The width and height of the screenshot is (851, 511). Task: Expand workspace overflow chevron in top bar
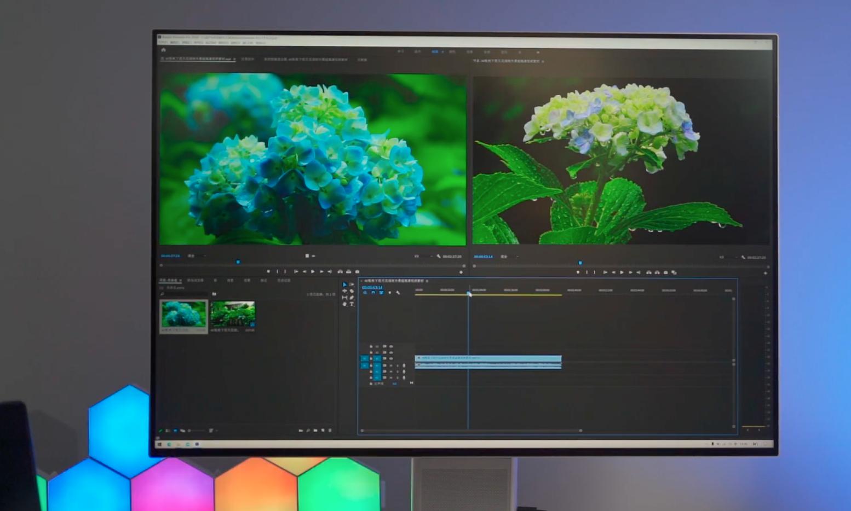[x=538, y=52]
